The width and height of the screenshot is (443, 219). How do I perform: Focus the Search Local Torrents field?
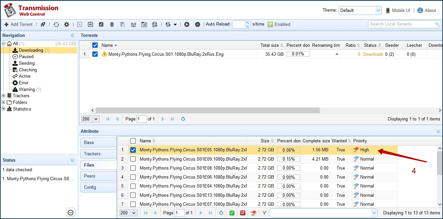coord(402,24)
